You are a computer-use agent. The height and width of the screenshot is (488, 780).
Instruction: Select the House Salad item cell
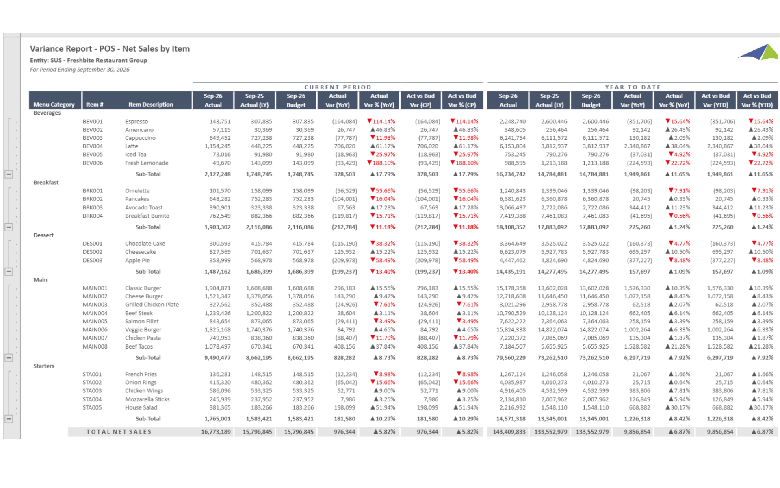[x=141, y=407]
